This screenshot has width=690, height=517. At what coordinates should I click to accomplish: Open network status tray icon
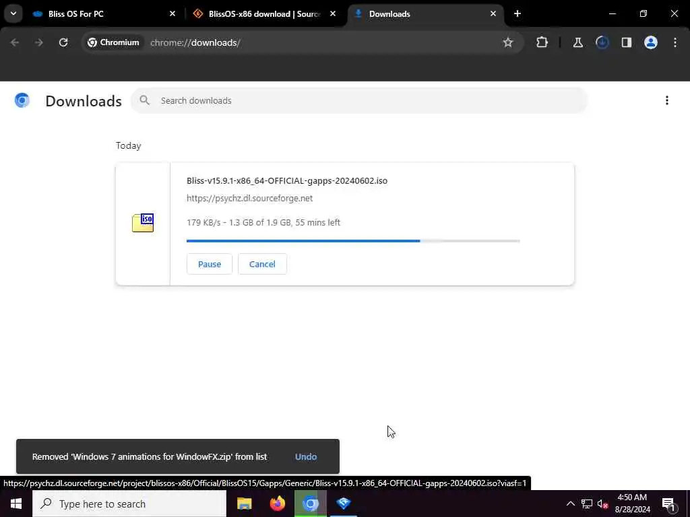587,504
